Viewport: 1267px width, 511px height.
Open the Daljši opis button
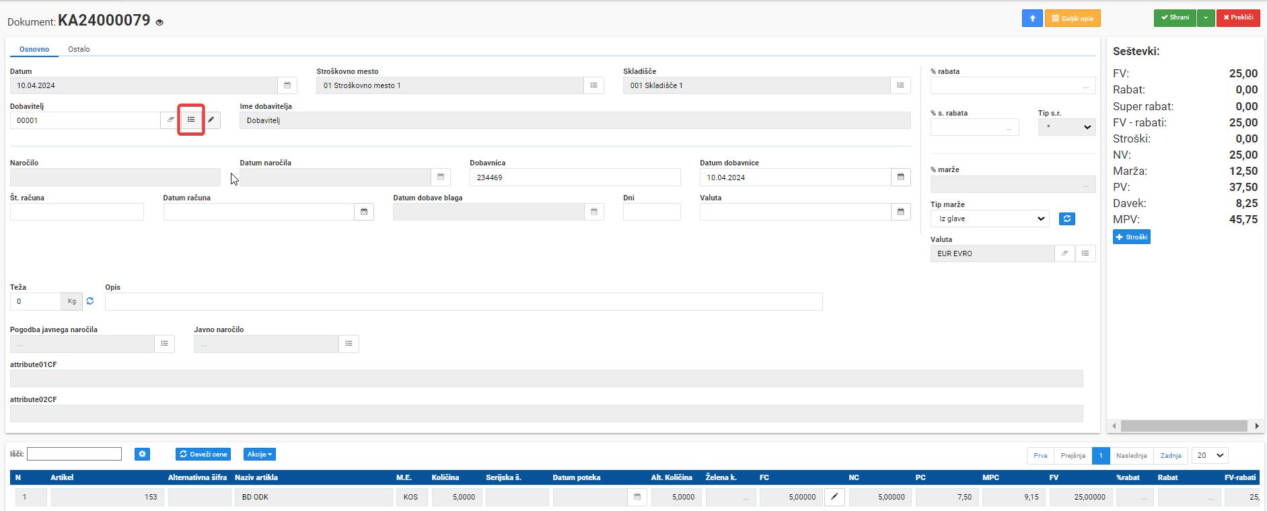(x=1073, y=18)
